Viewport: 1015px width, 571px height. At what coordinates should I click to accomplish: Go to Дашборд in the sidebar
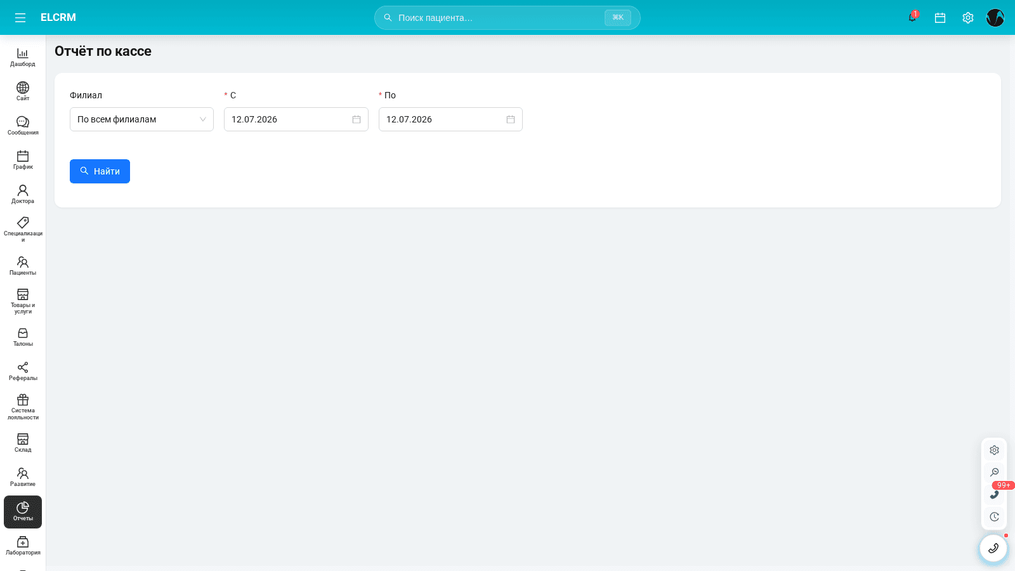pyautogui.click(x=23, y=57)
